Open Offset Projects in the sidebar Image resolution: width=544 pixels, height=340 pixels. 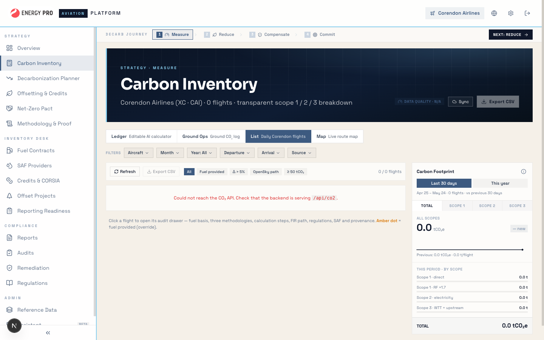47,196
